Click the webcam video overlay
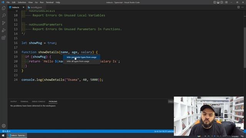Image resolution: width=246 pixels, height=138 pixels. (x=209, y=116)
